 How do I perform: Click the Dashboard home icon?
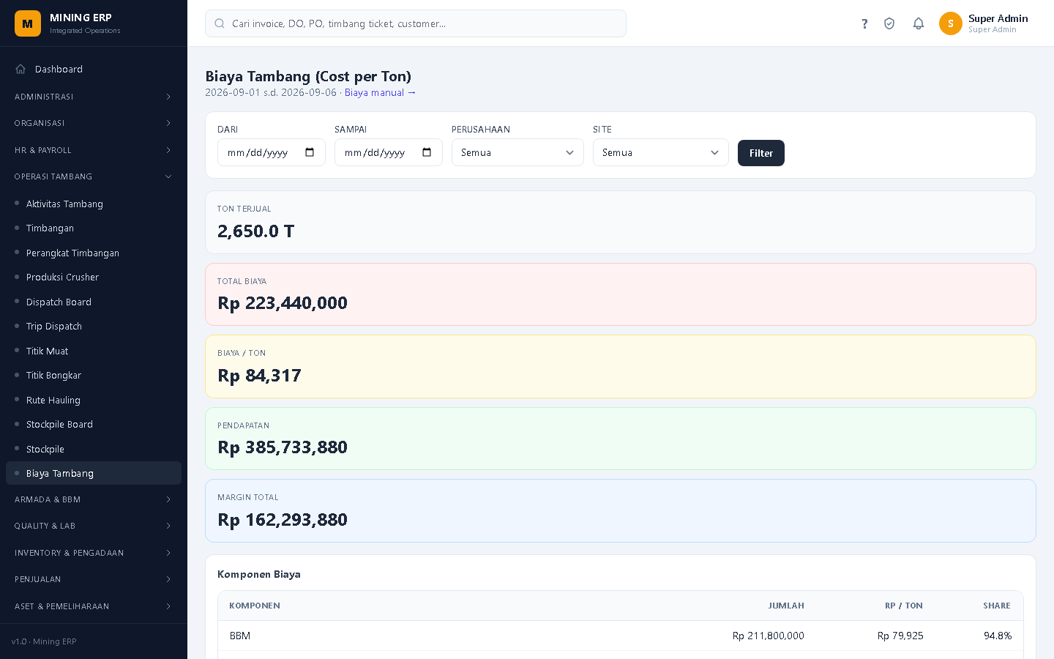coord(20,69)
